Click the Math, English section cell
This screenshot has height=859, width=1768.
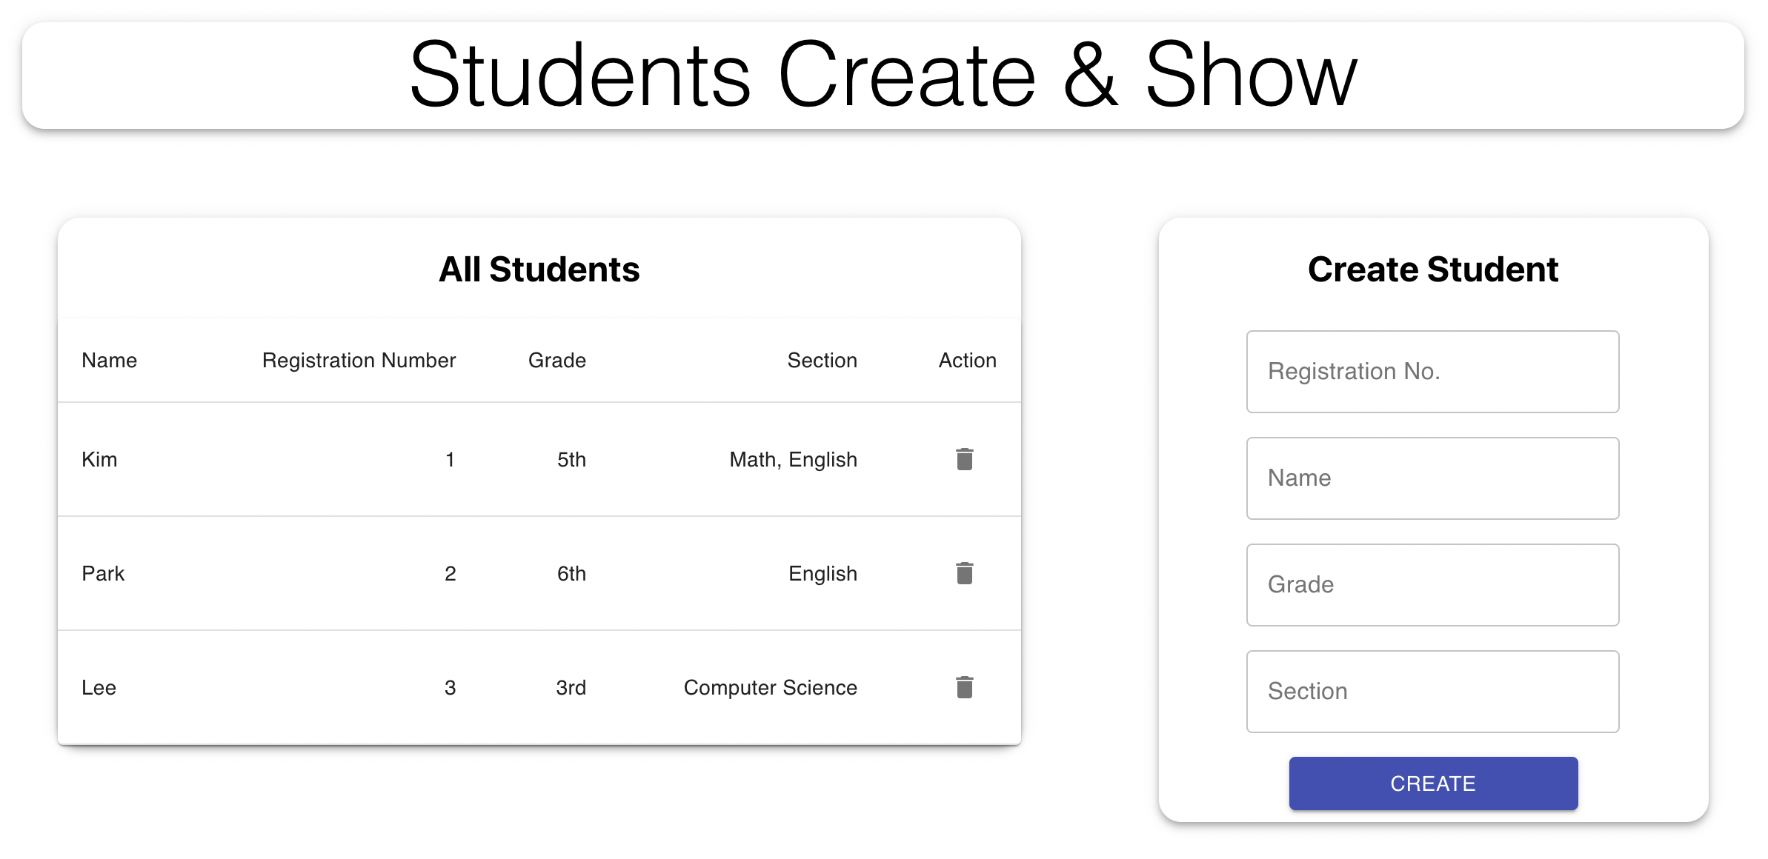tap(793, 460)
